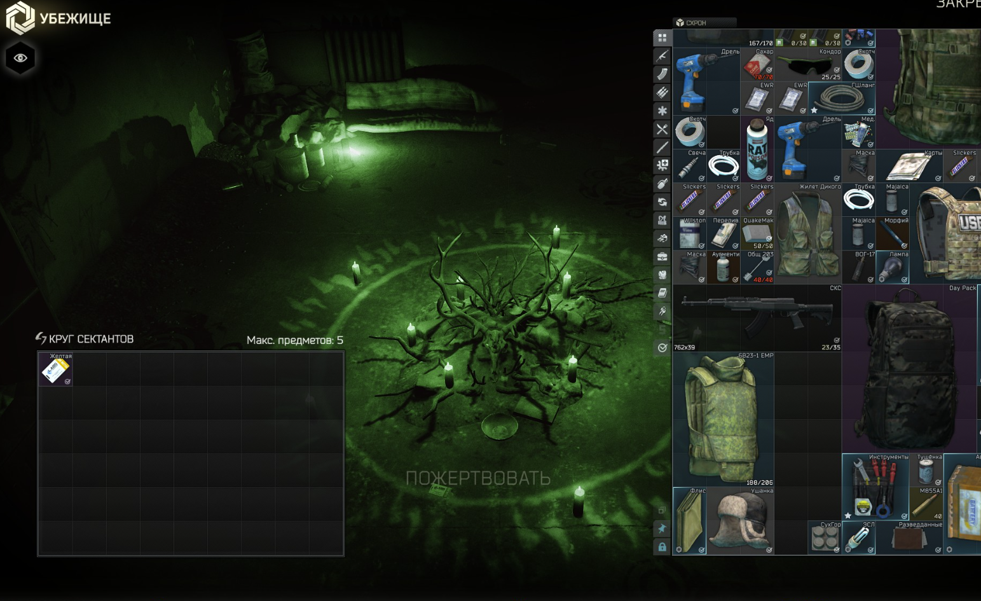Select the Жилет Дикого vest
This screenshot has width=981, height=601.
(808, 233)
